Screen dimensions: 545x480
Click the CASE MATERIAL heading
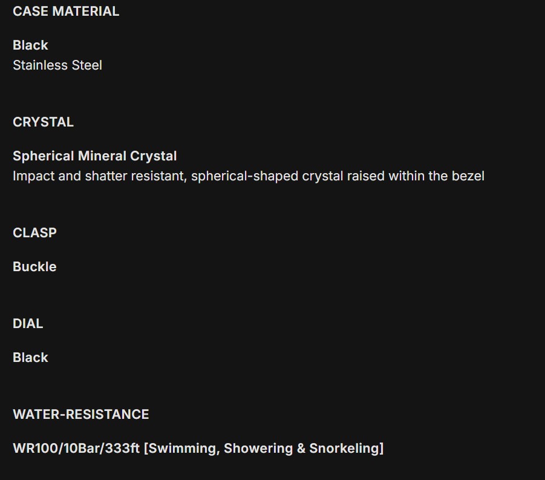(66, 11)
